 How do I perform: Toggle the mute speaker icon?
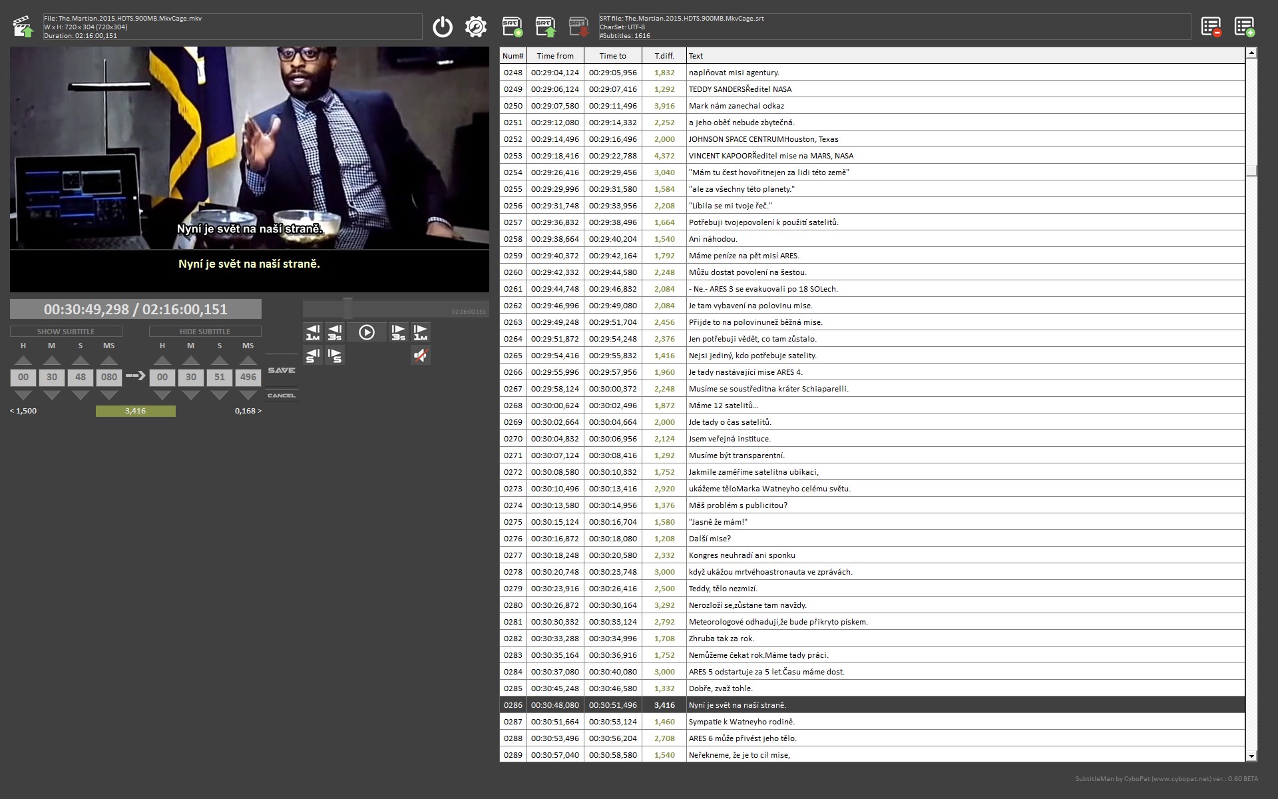(x=420, y=356)
